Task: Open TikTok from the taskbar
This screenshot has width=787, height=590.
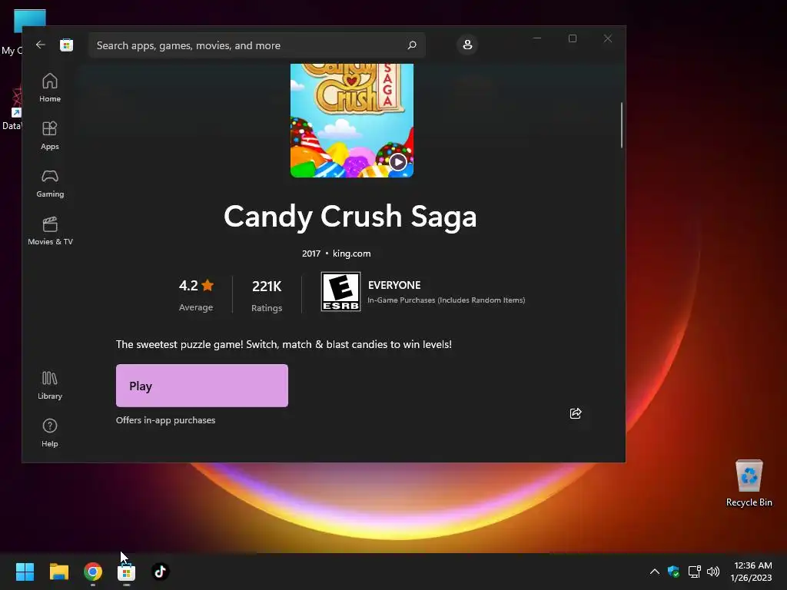Action: [x=160, y=572]
